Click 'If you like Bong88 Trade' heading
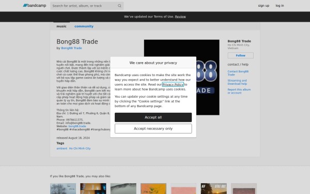Viewport: 310px width, 194px height. [x=80, y=176]
